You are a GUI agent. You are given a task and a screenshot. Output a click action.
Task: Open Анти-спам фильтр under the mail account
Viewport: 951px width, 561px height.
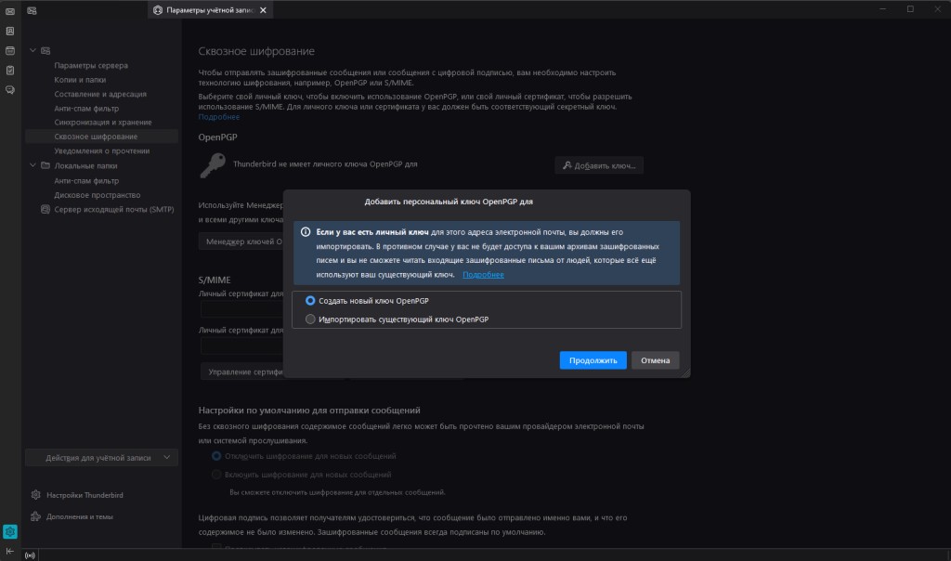pyautogui.click(x=86, y=109)
